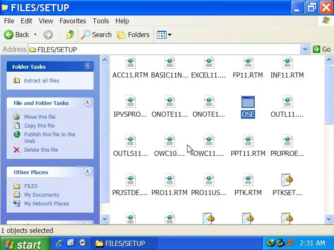The width and height of the screenshot is (334, 250).
Task: Click the Start button
Action: (25, 243)
